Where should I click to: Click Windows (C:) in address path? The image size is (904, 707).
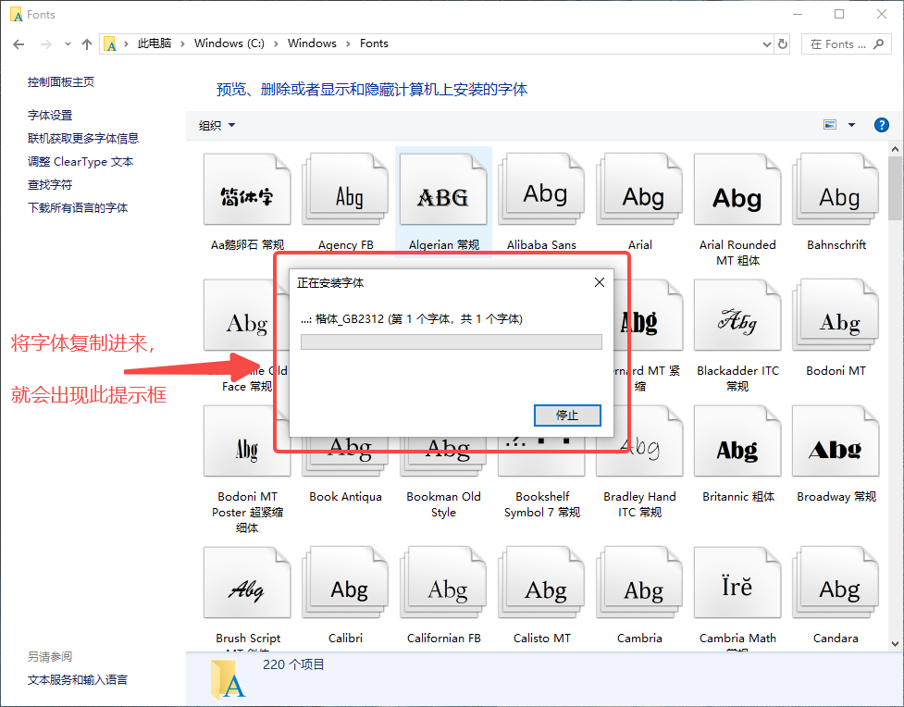[229, 43]
